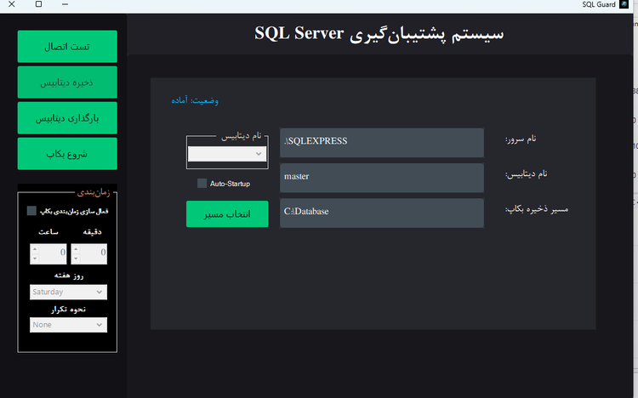Click the زمان‌بندی group title
The image size is (638, 398).
pos(94,192)
